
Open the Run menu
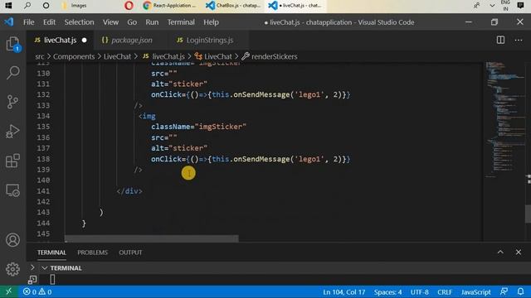[x=152, y=22]
